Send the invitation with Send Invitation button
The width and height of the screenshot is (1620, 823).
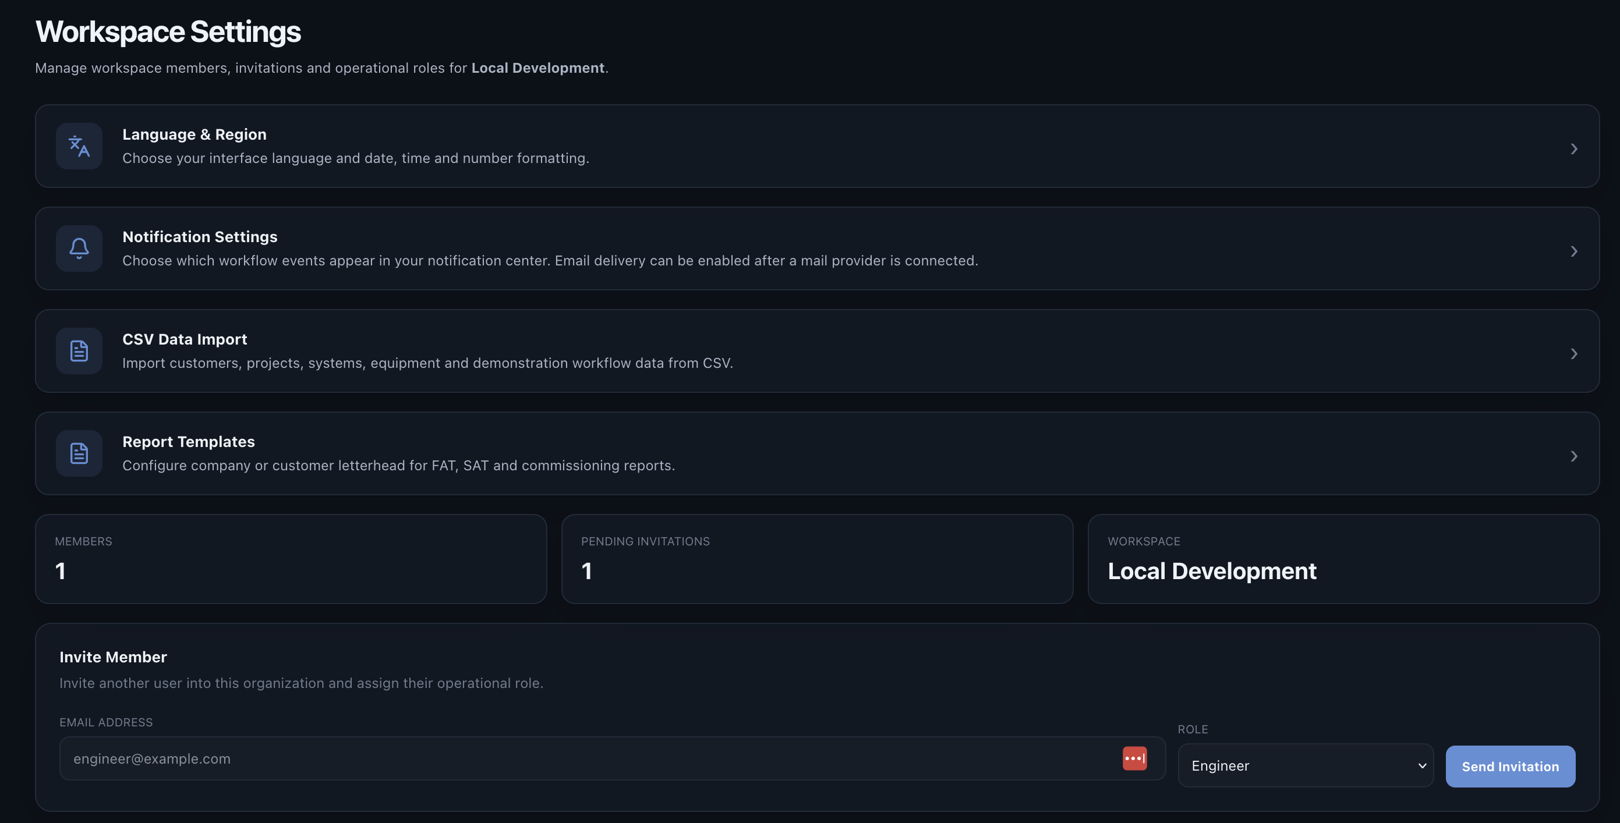[1511, 767]
